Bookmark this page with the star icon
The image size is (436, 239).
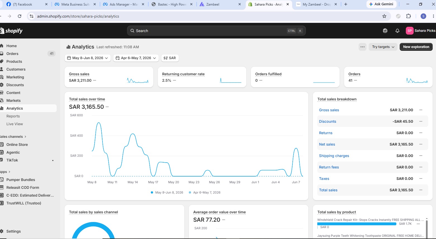pyautogui.click(x=384, y=16)
